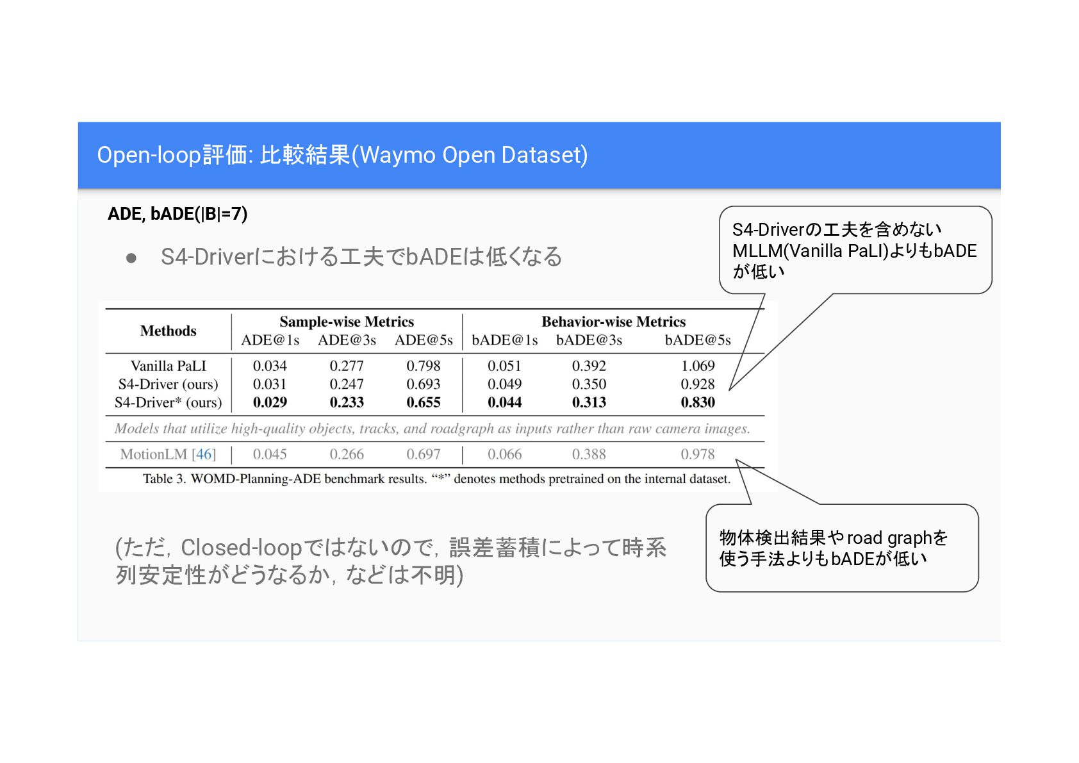Viewport: 1079px width, 763px height.
Task: Click Vanilla PaLI value 0.798
Action: (424, 366)
